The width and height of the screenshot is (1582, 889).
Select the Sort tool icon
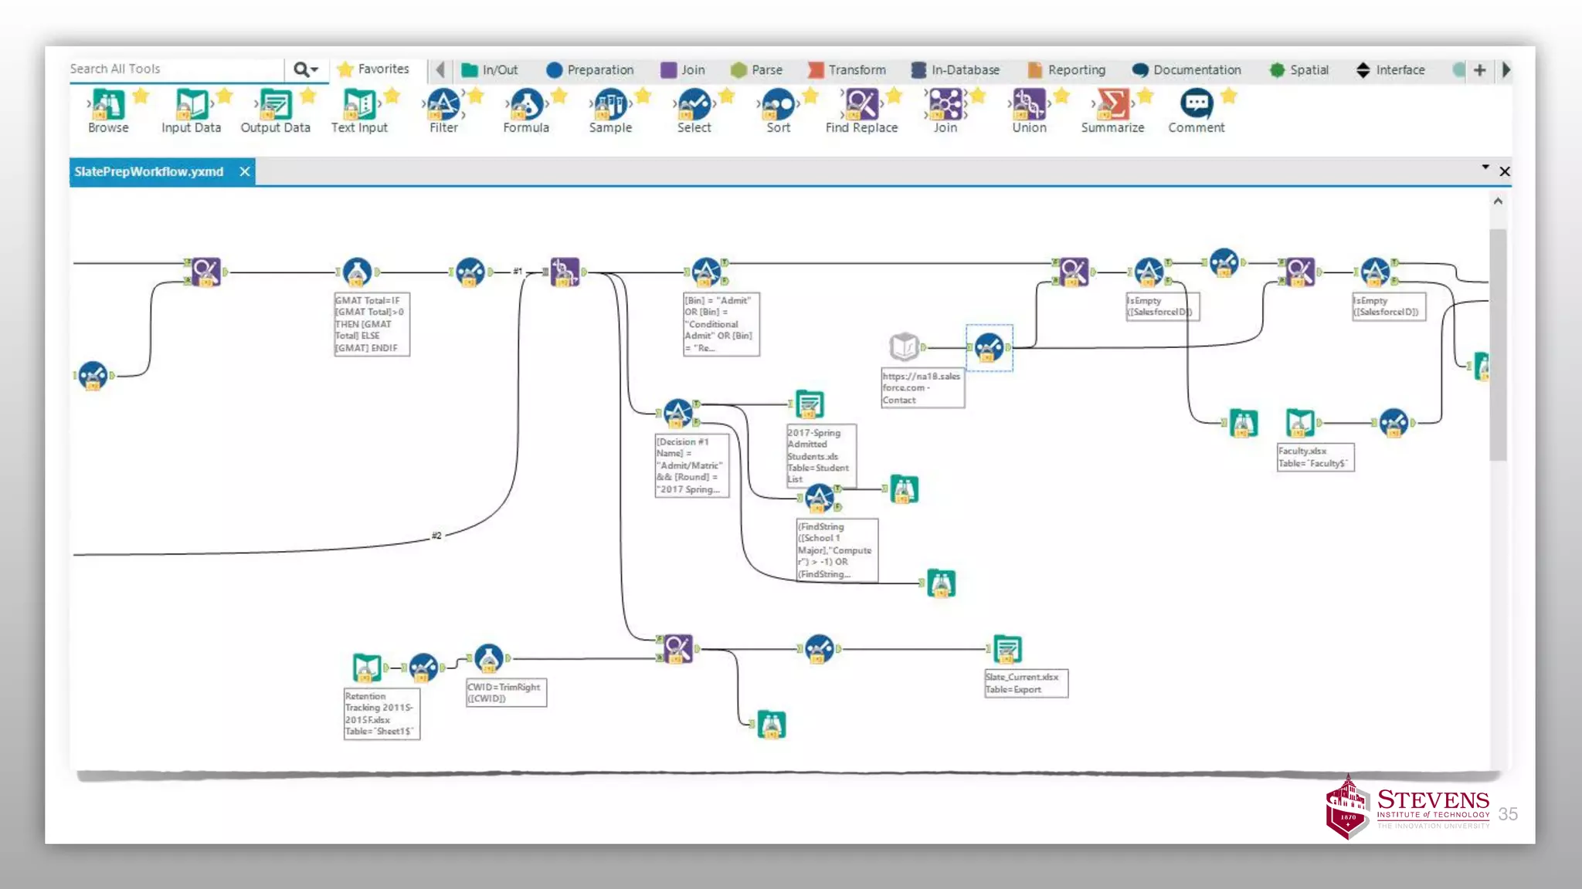point(778,104)
